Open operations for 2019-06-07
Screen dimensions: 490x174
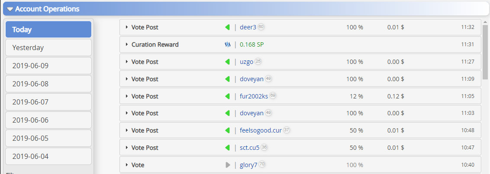pyautogui.click(x=48, y=102)
